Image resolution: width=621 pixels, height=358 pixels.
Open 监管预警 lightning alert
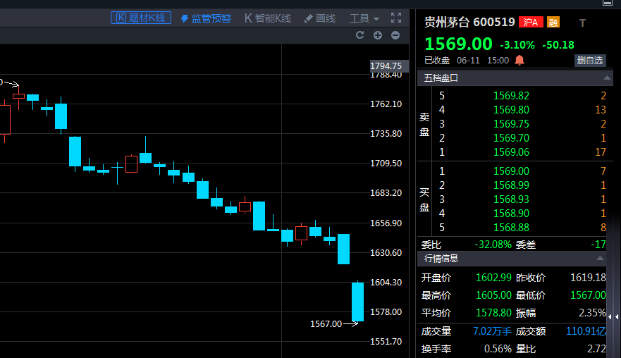point(206,18)
